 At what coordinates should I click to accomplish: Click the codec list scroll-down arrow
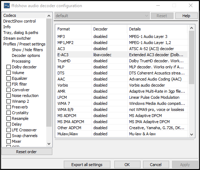(x=191, y=134)
